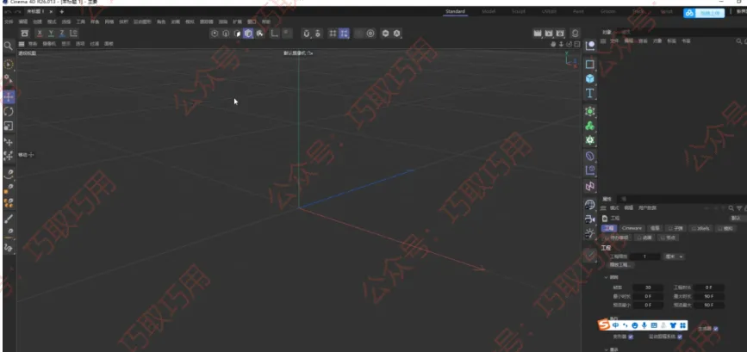
Task: Click the orange Sogou S logo
Action: pos(605,324)
